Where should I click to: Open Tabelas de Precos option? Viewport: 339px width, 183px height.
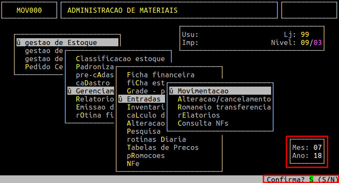[162, 147]
